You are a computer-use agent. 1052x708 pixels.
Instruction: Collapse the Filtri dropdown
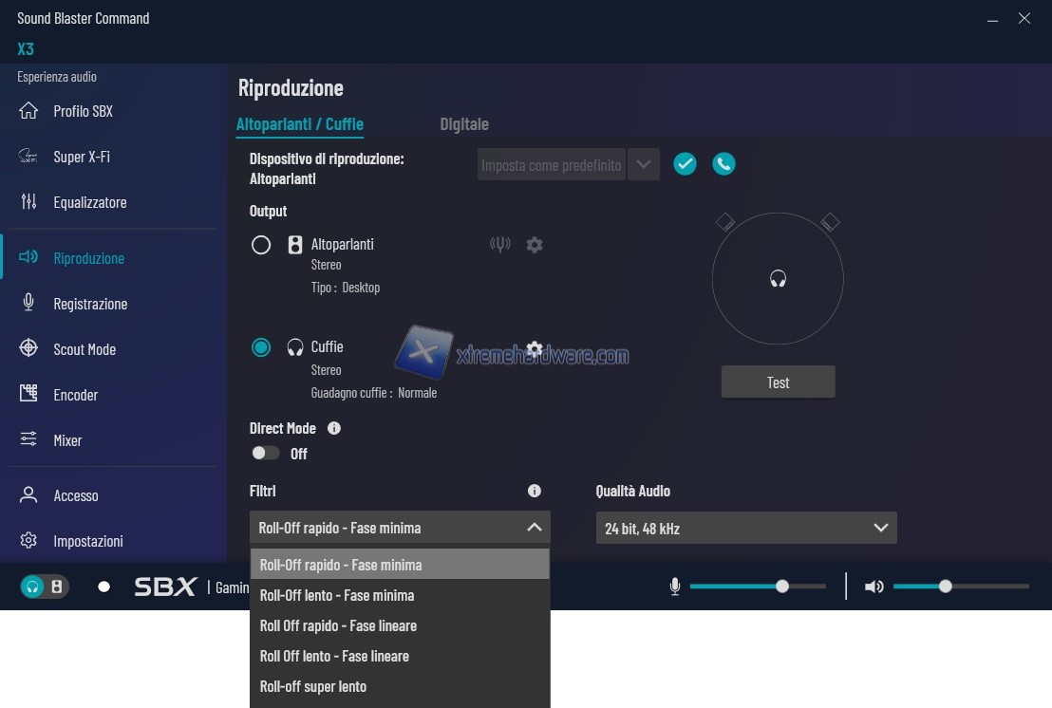click(x=534, y=528)
